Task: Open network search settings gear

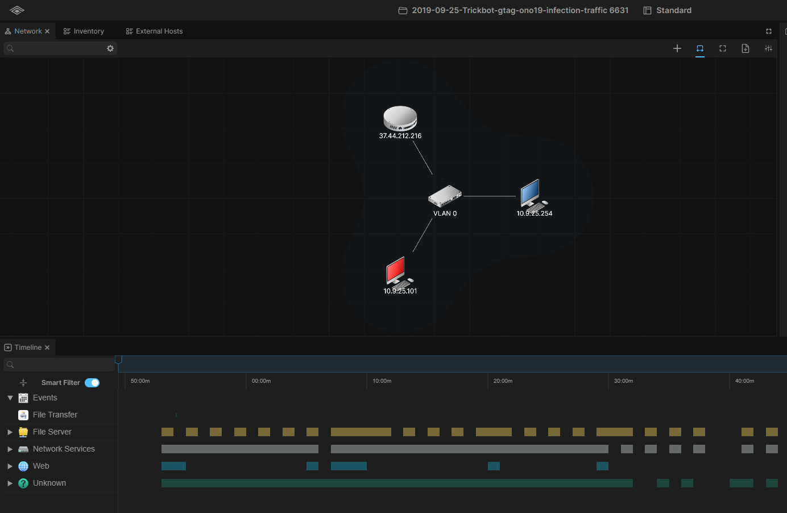Action: (x=110, y=48)
